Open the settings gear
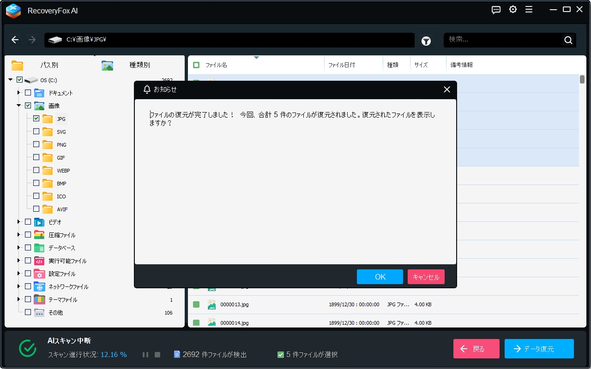Screen dimensions: 591x369 click(513, 9)
